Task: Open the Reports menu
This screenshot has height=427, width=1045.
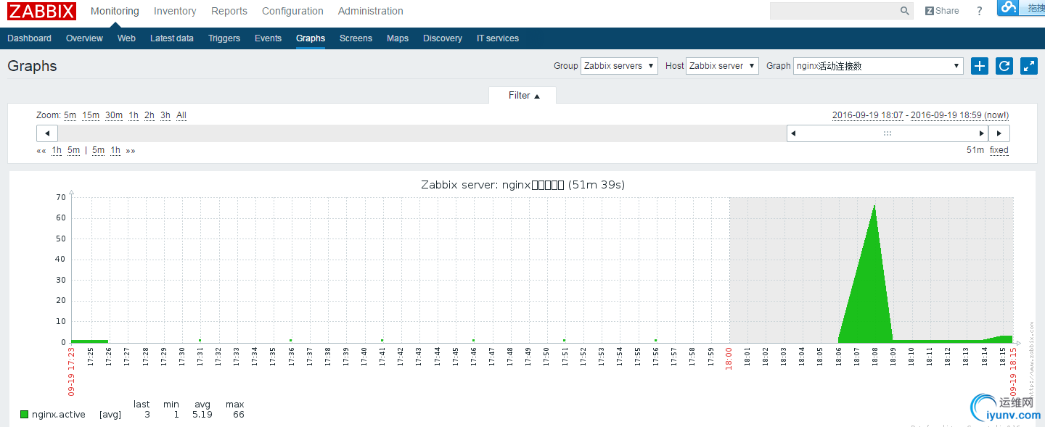Action: point(229,11)
